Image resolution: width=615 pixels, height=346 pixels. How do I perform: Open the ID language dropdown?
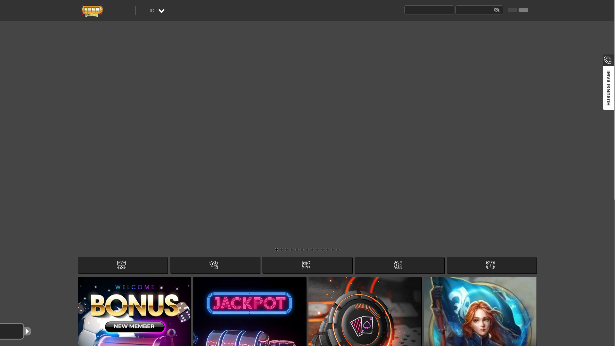coord(157,11)
